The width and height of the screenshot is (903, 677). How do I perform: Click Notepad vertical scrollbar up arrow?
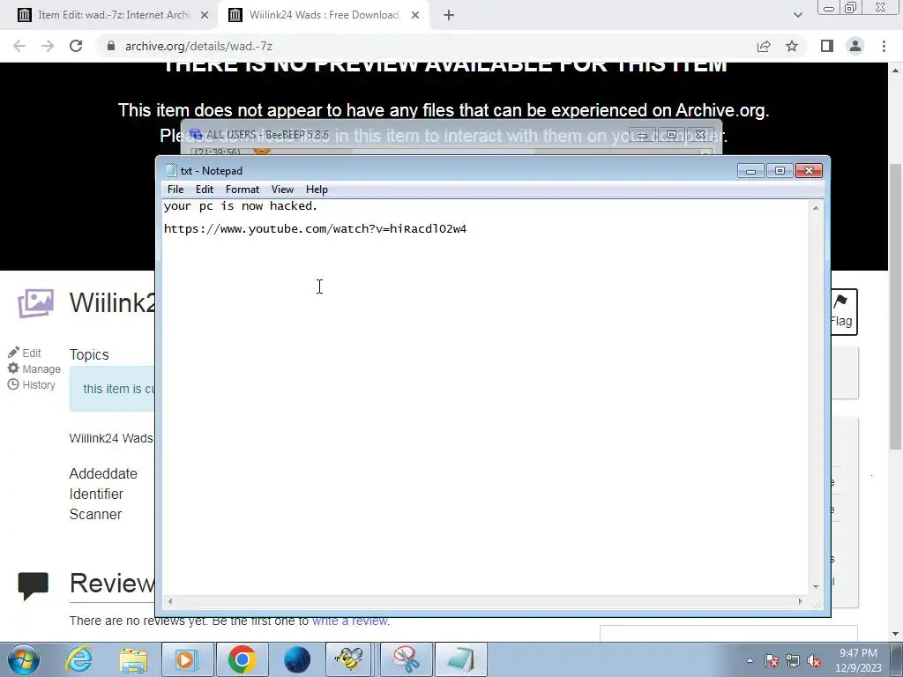coord(816,208)
